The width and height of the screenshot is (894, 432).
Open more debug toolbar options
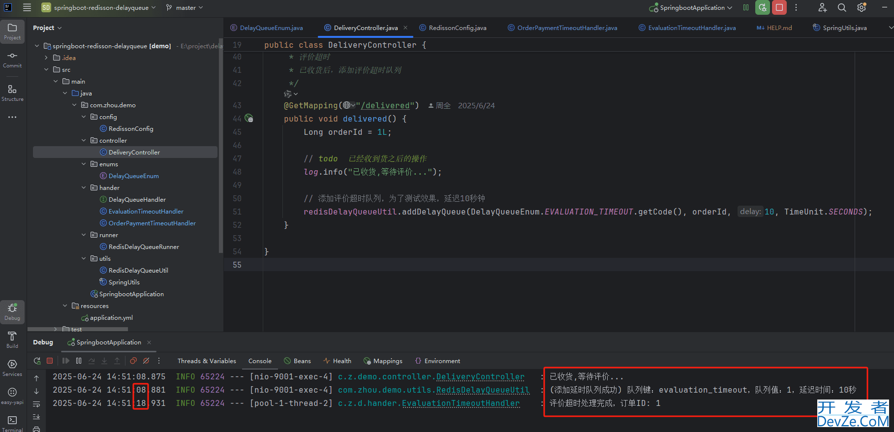tap(159, 361)
